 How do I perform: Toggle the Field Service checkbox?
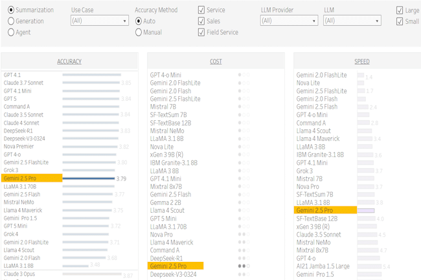tap(201, 32)
